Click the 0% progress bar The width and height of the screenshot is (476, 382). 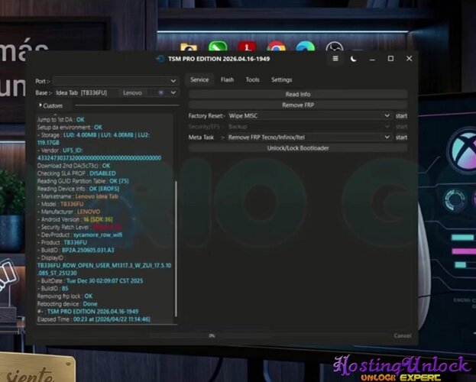point(212,335)
